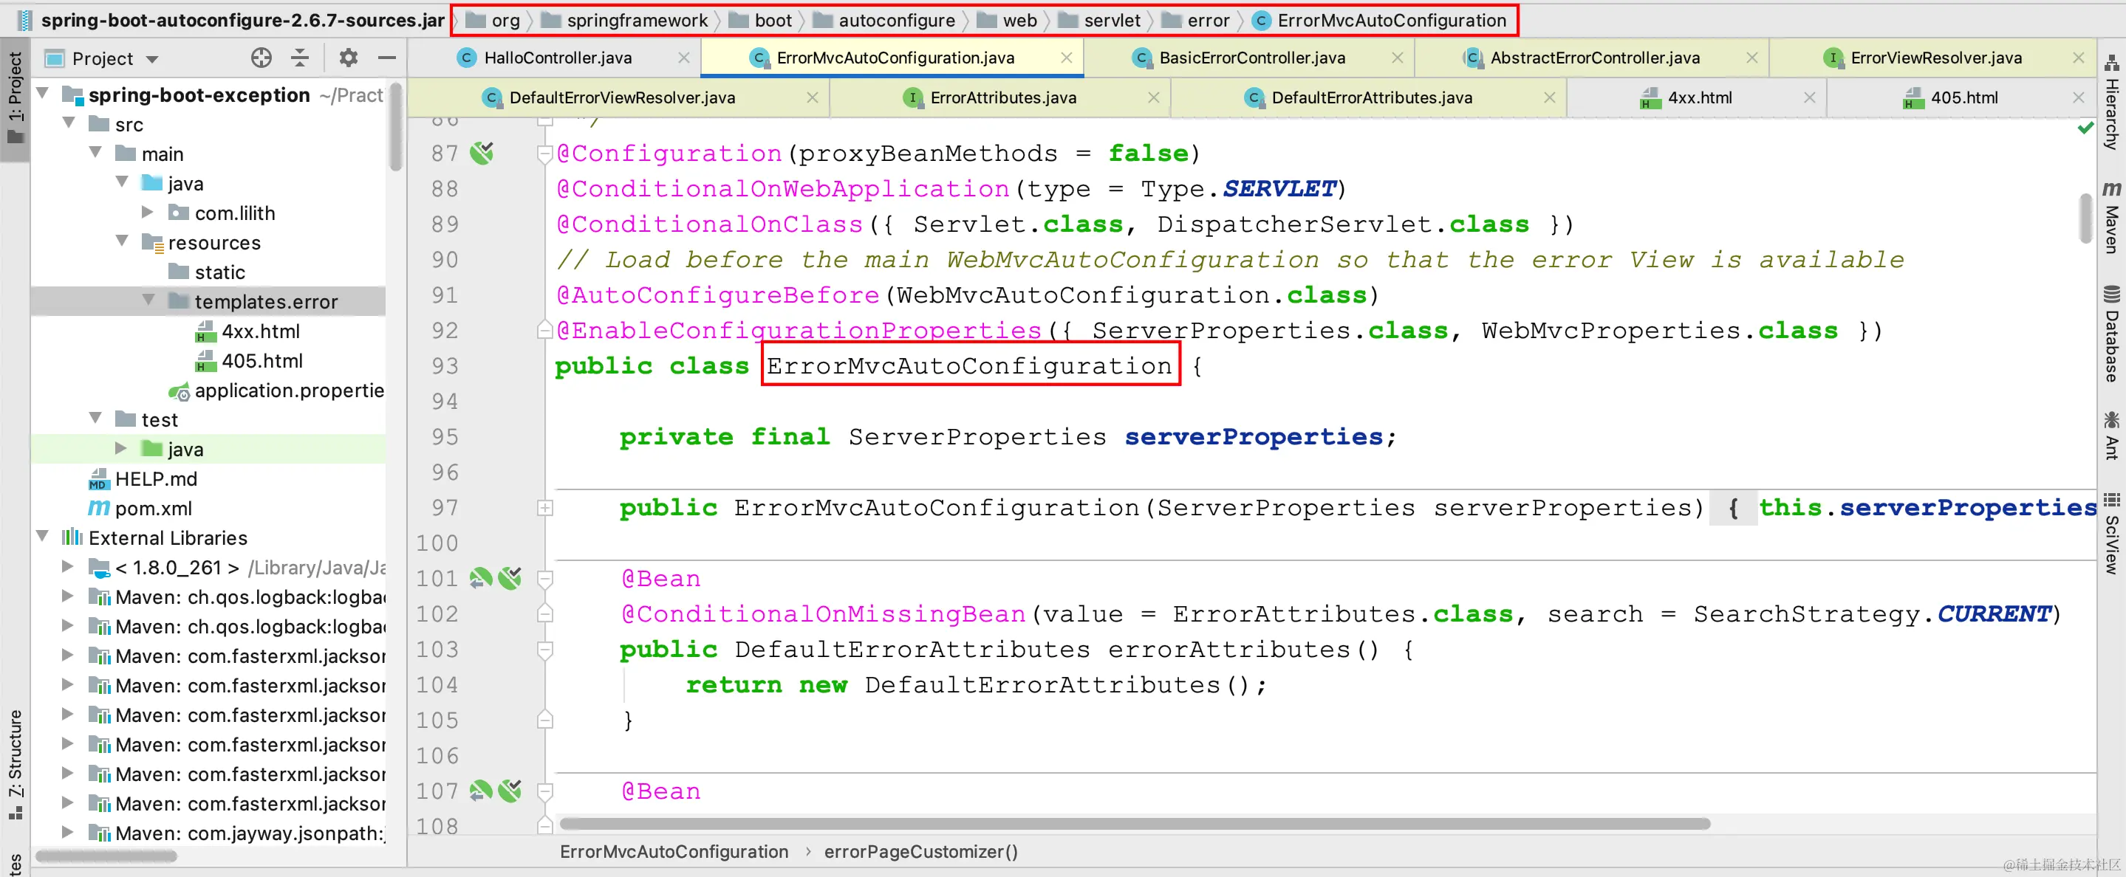Collapse External Libraries node
Image resolution: width=2126 pixels, height=877 pixels.
43,537
